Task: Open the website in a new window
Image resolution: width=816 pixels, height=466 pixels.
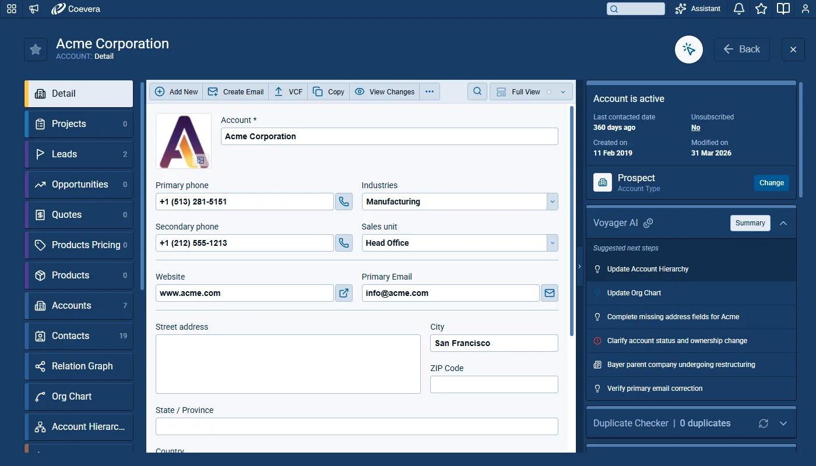Action: click(x=344, y=293)
